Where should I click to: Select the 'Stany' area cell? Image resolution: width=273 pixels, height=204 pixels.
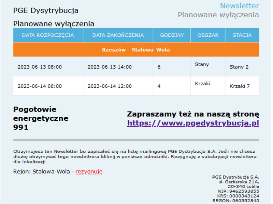[x=208, y=67]
